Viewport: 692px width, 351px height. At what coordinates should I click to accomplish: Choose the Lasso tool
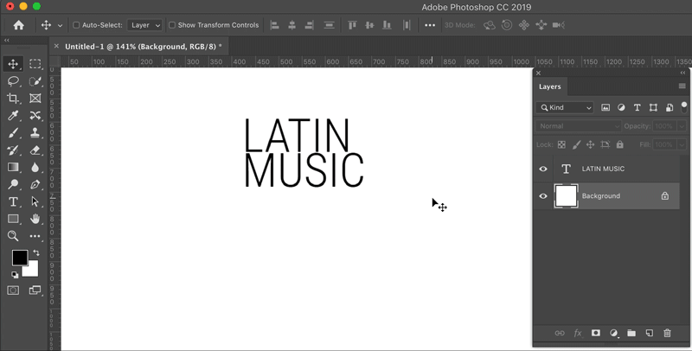(x=13, y=81)
